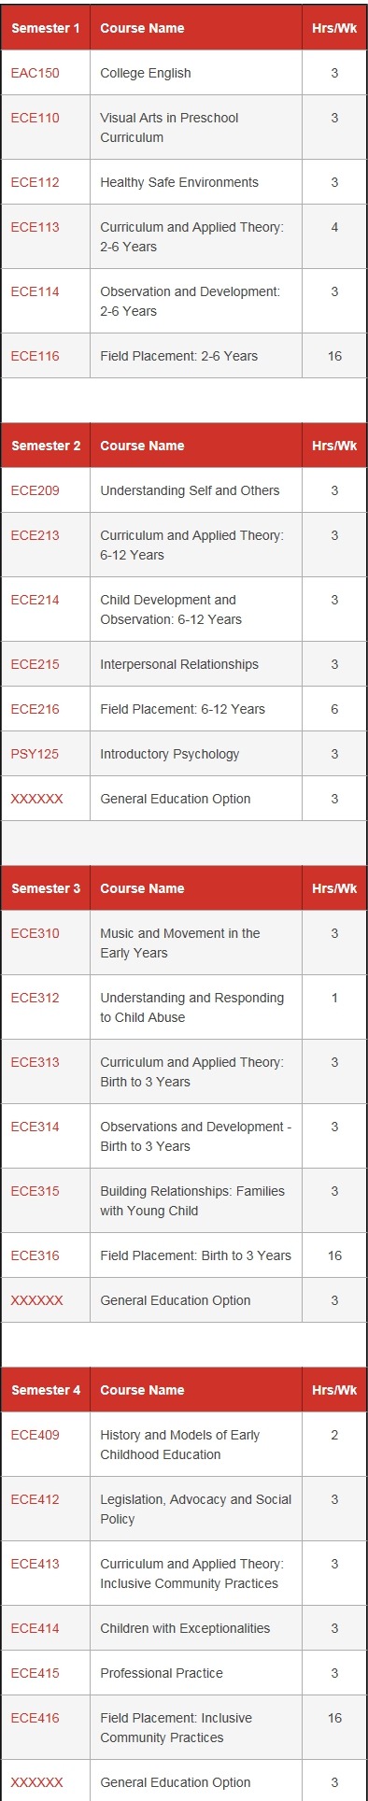Open the XXXXXX link in Semester 2
The width and height of the screenshot is (368, 1801).
37,799
